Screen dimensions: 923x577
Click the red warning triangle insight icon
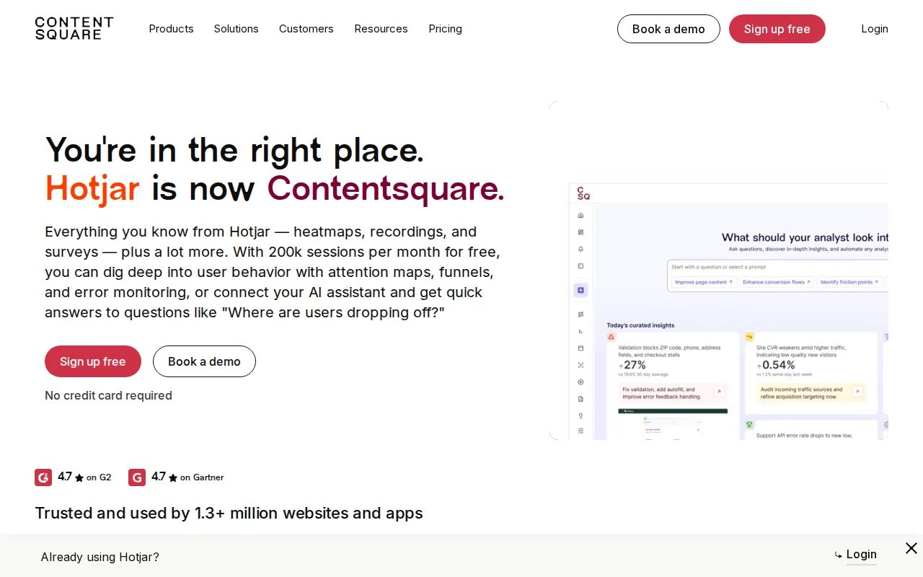[611, 337]
